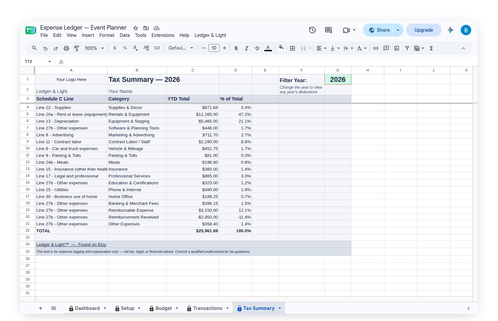Star the Expense Ledger document
This screenshot has width=498, height=321.
point(136,28)
